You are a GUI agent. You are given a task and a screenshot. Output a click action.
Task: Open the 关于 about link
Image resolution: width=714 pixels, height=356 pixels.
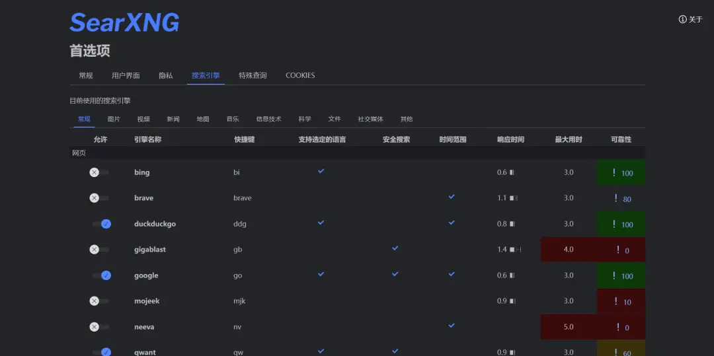tap(691, 20)
